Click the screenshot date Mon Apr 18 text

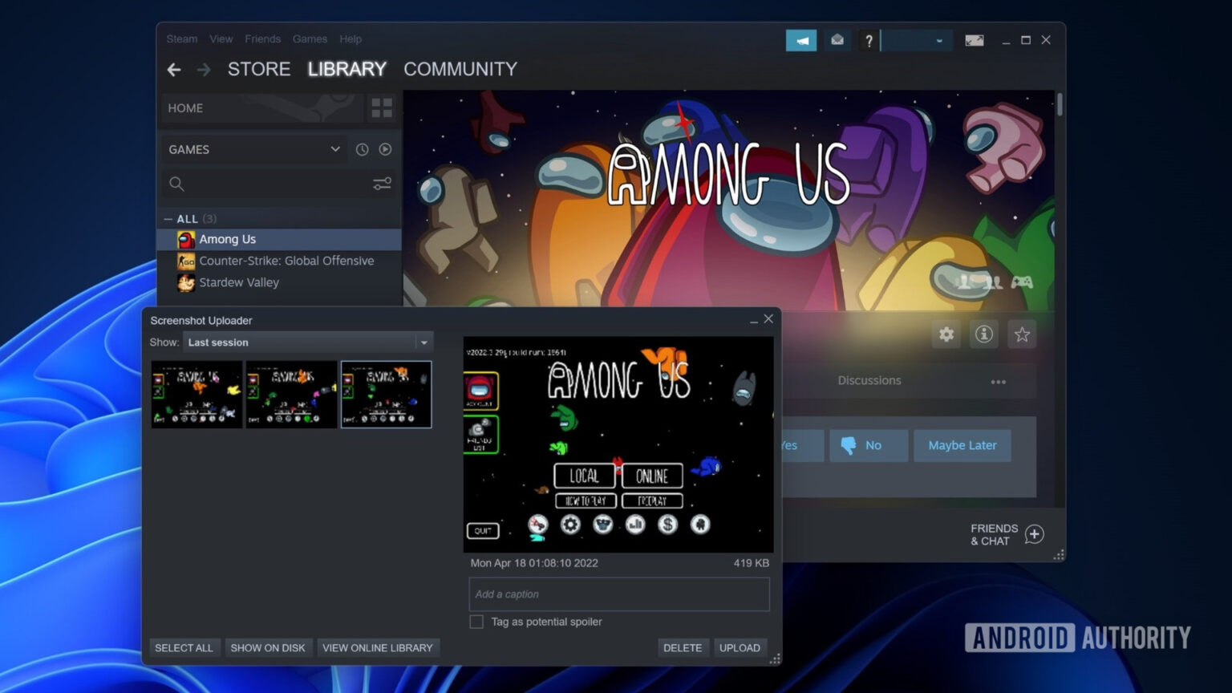[x=534, y=563]
